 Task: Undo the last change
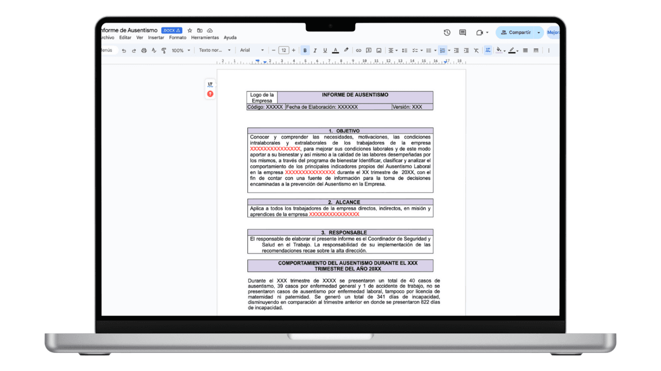pos(124,50)
